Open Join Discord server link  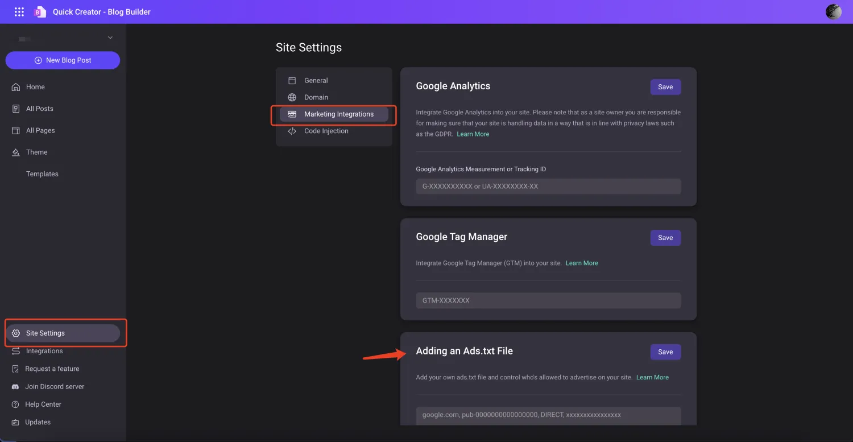(x=55, y=387)
